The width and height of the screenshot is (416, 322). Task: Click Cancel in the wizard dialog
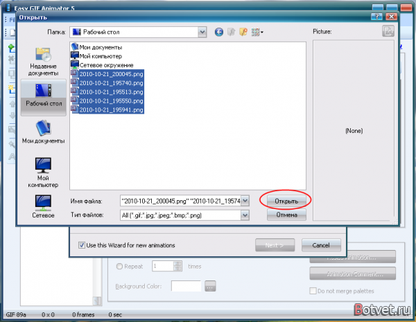320,245
